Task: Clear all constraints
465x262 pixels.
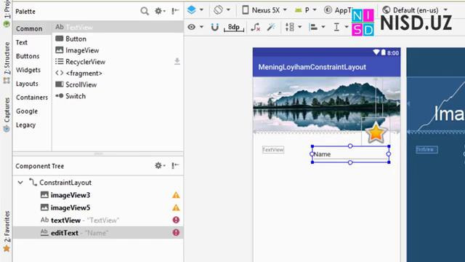Action: [255, 28]
